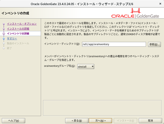This screenshot has height=124, width=164.
Task: Go to the インストールの詳細 step
Action: pos(18,29)
